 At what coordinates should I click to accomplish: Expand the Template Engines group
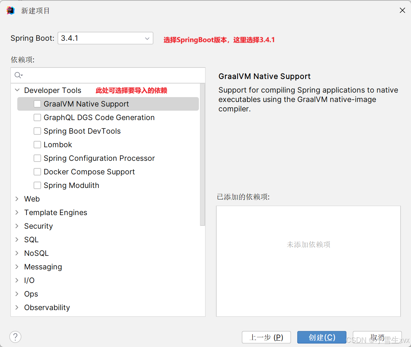pos(17,213)
